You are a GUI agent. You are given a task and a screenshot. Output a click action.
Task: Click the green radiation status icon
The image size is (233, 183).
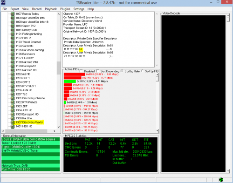[221, 180]
